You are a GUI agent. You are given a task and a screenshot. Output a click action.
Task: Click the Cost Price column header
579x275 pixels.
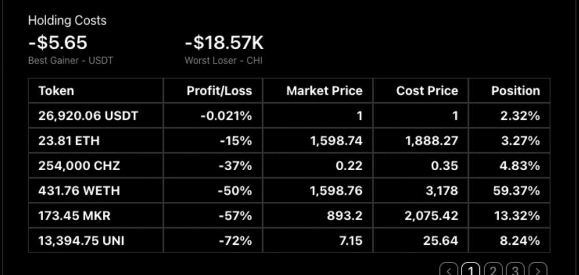[427, 91]
